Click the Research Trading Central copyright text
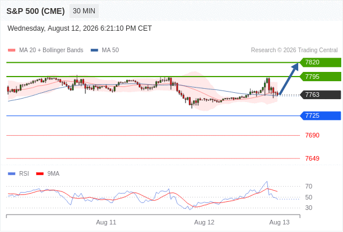The height and width of the screenshot is (232, 343). (294, 50)
